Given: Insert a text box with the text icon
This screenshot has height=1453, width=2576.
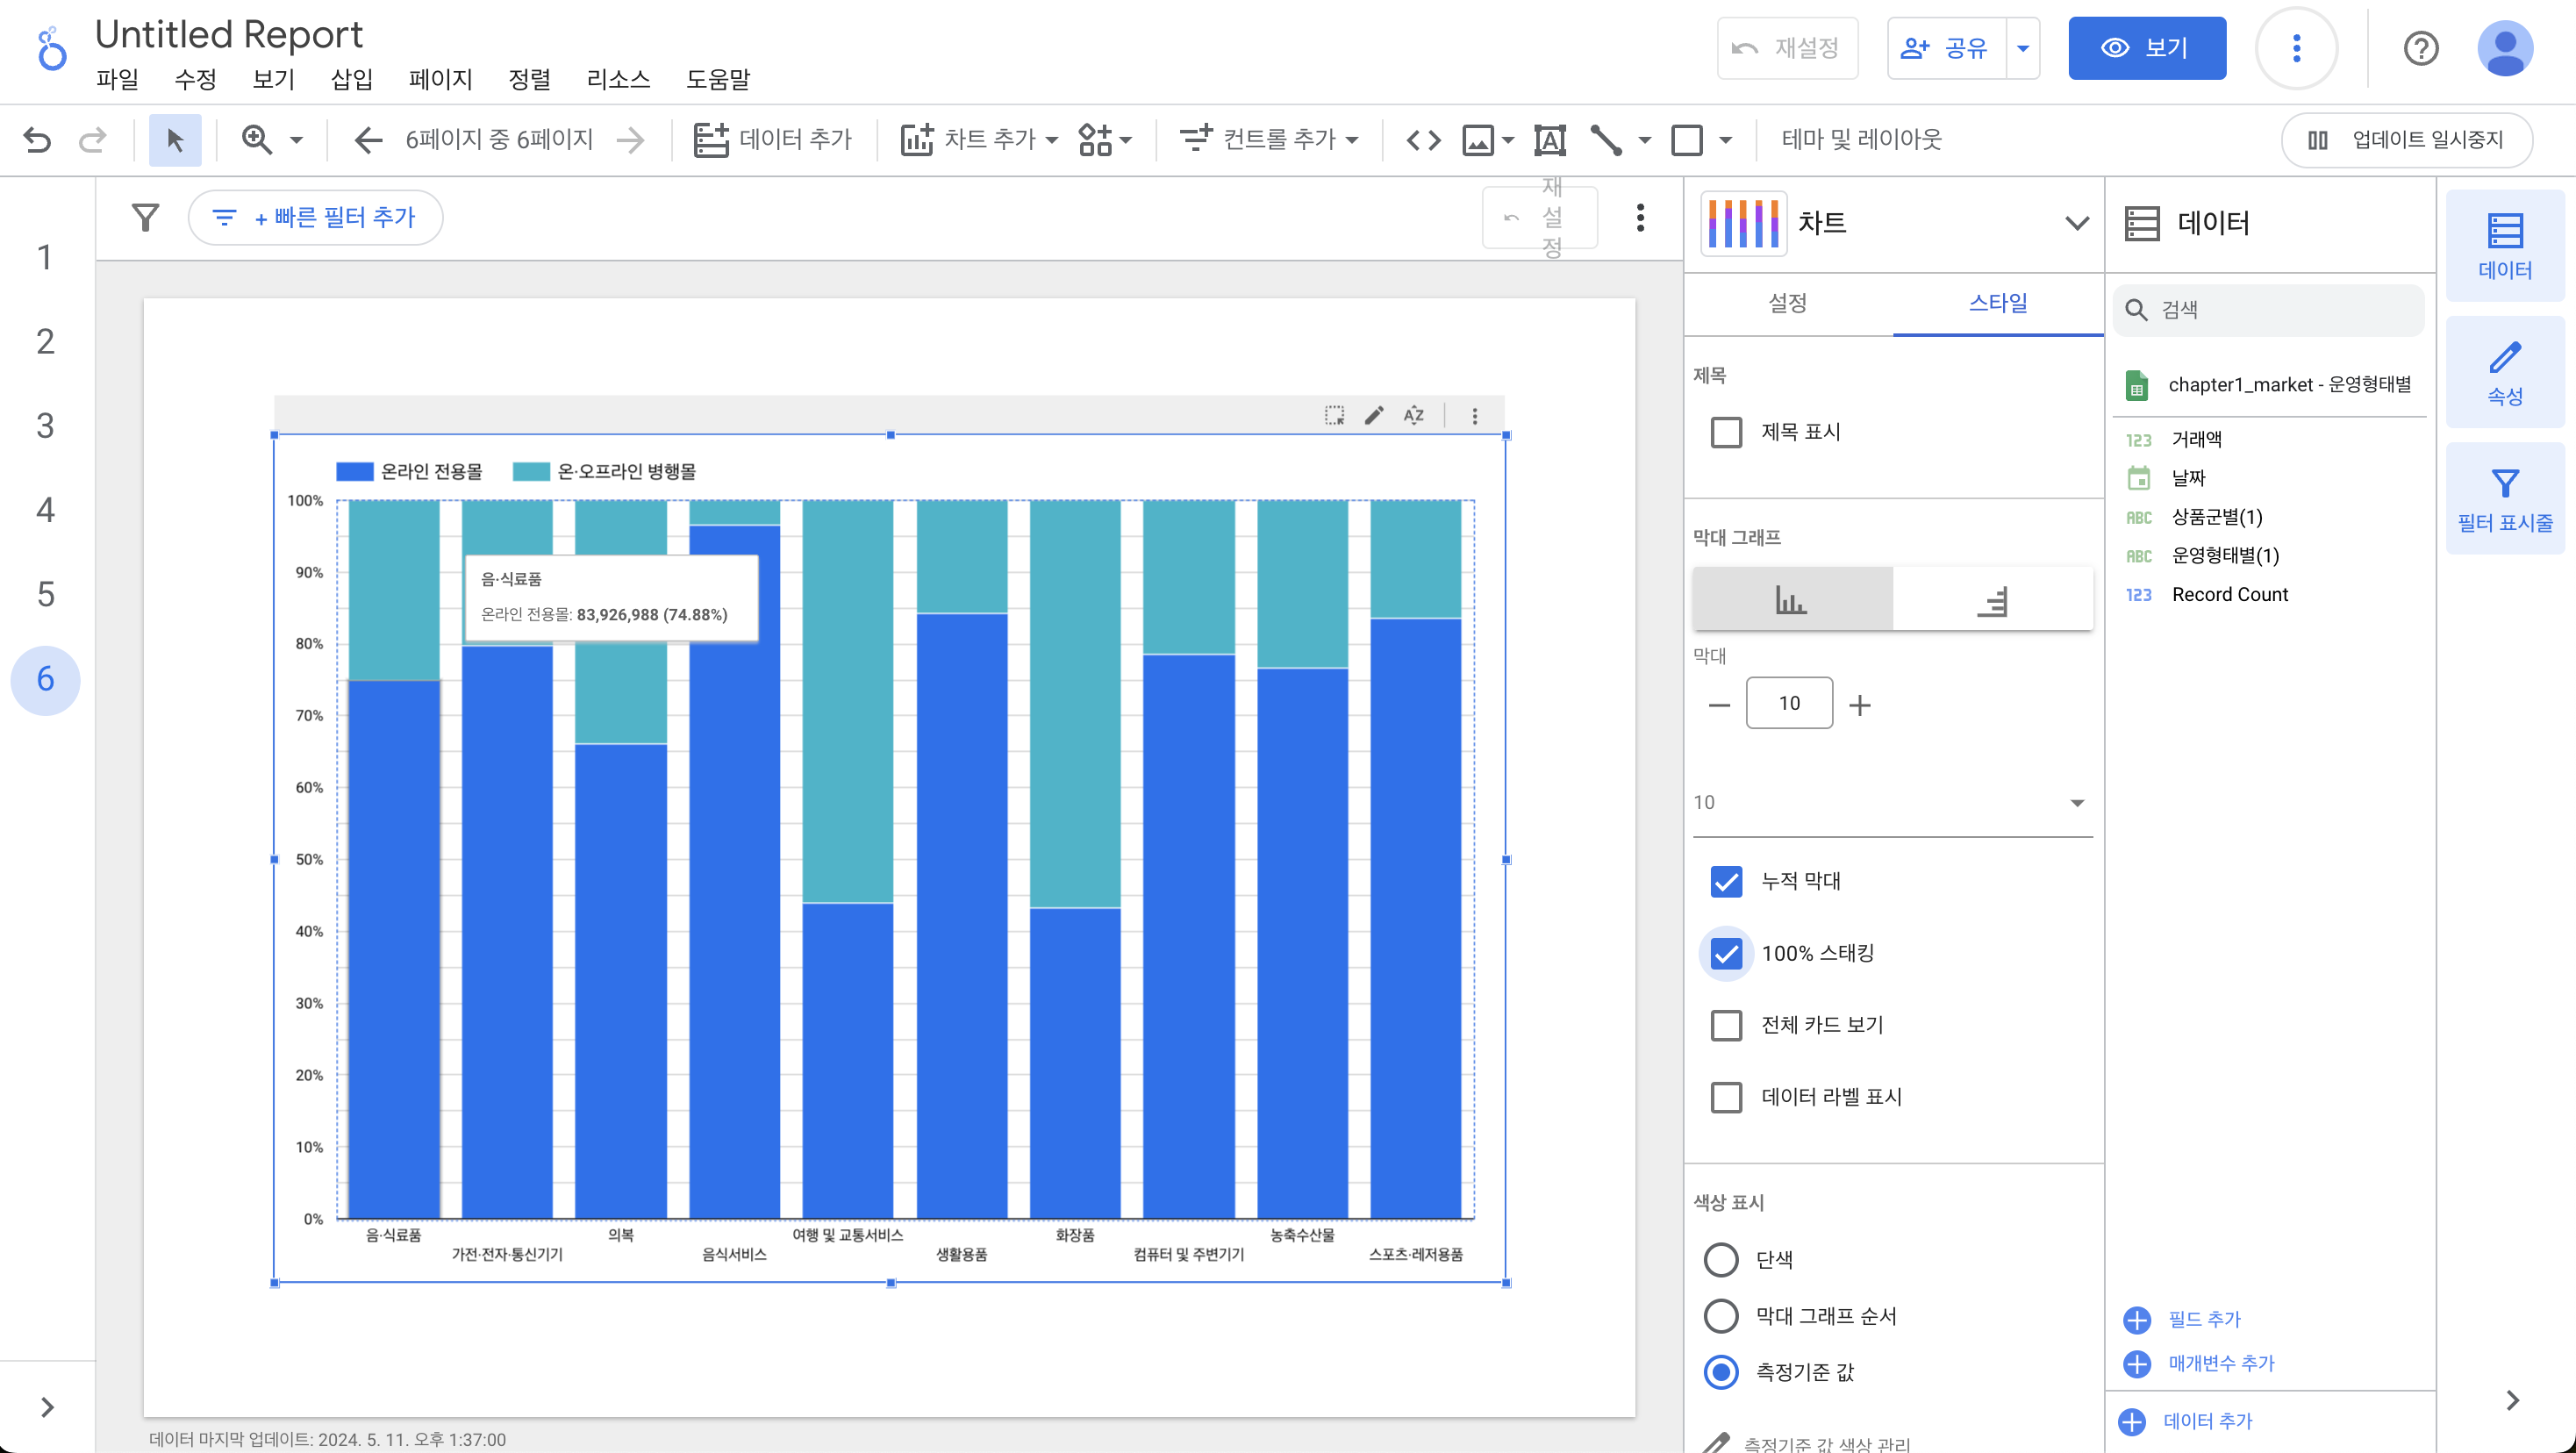Looking at the screenshot, I should [1549, 139].
